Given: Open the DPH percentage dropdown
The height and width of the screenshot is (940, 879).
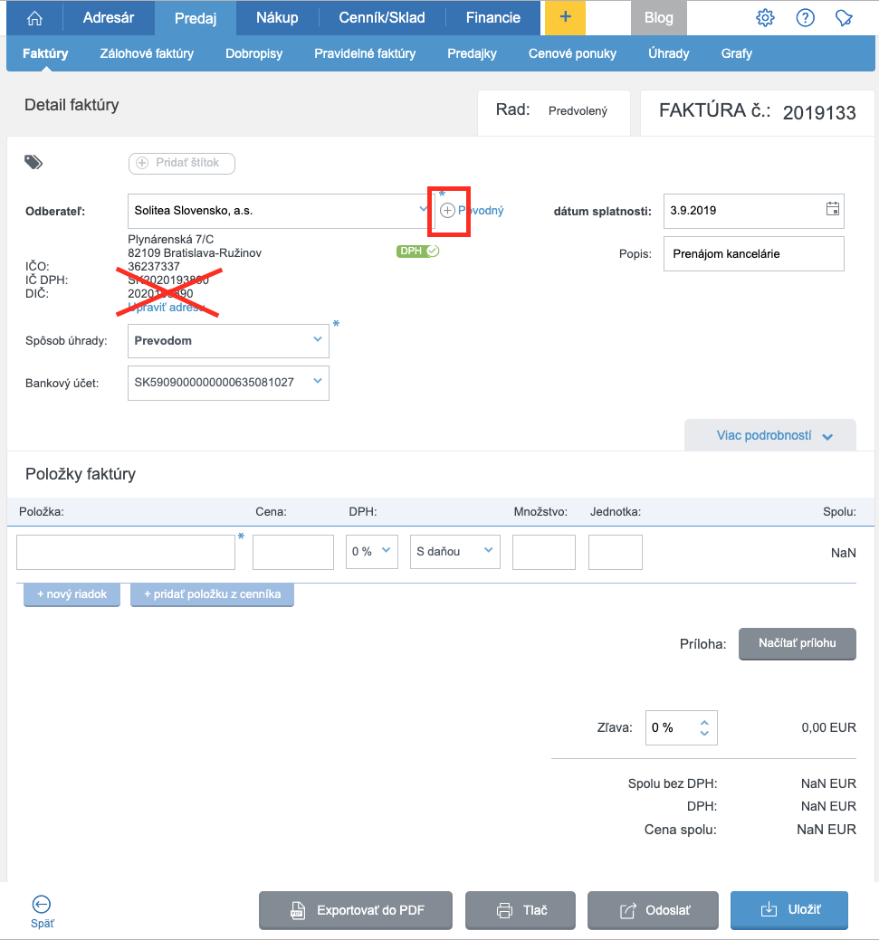Looking at the screenshot, I should pyautogui.click(x=372, y=551).
